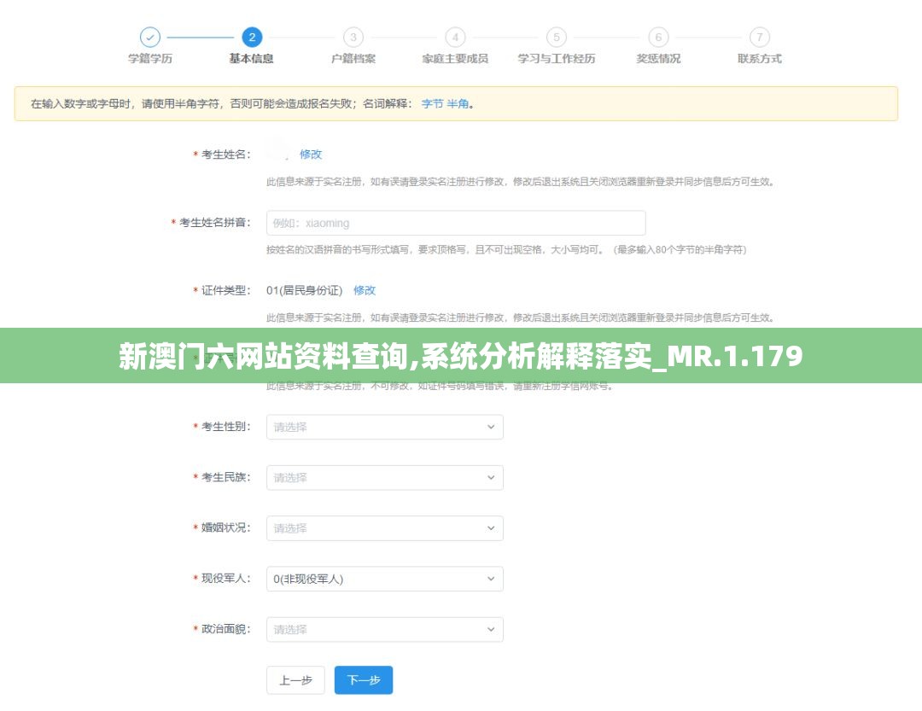Click the 现役军人 field label
Image resolution: width=922 pixels, height=711 pixels.
pos(225,579)
